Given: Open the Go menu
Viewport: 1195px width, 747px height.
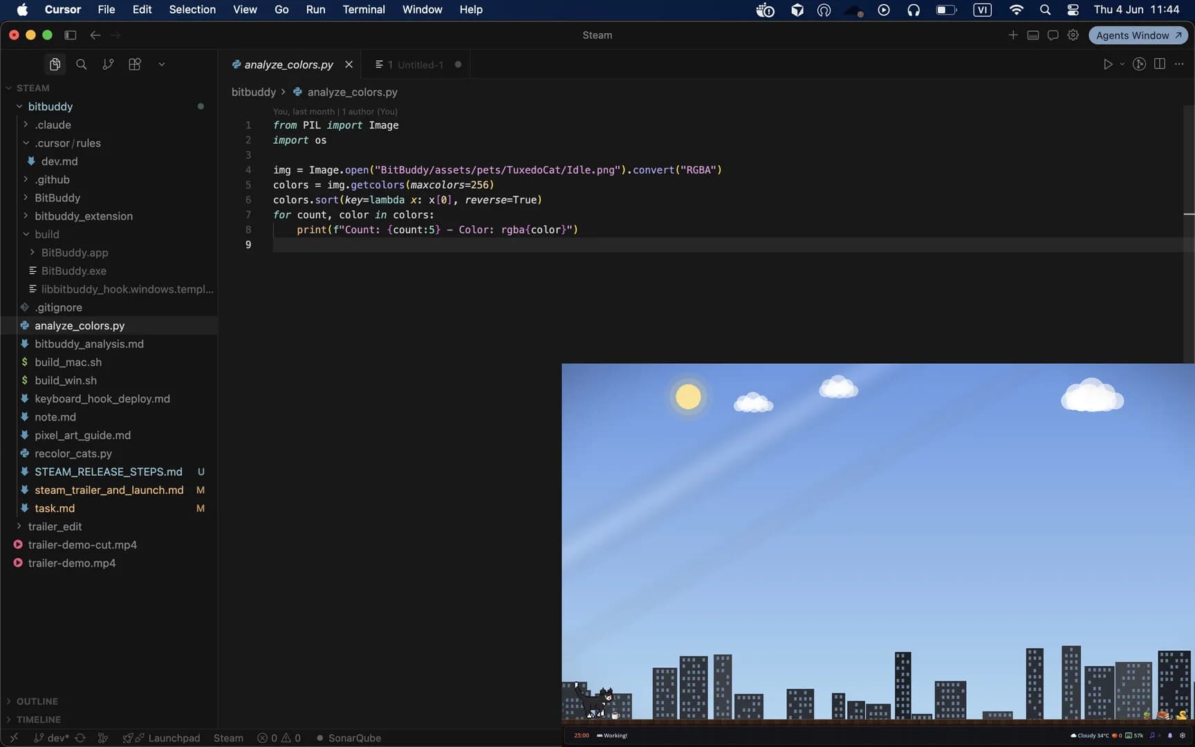Looking at the screenshot, I should click(281, 10).
